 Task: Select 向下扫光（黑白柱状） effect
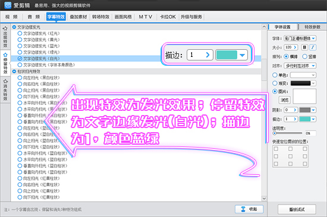[39, 96]
